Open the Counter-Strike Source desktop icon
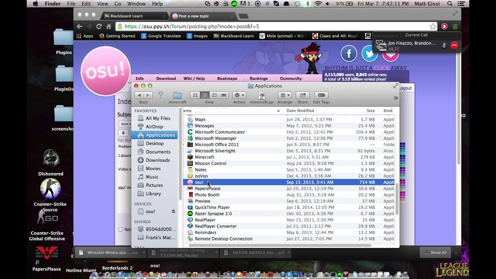 coord(50,189)
